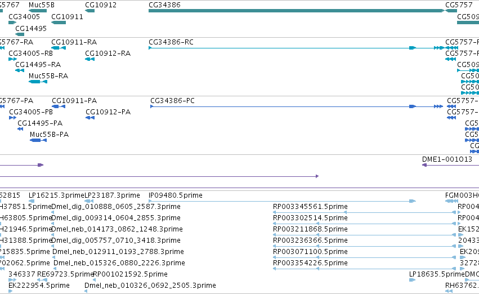Click Dmel_dig_009314_0604_2855.3prime
The width and height of the screenshot is (479, 294).
pos(116,218)
